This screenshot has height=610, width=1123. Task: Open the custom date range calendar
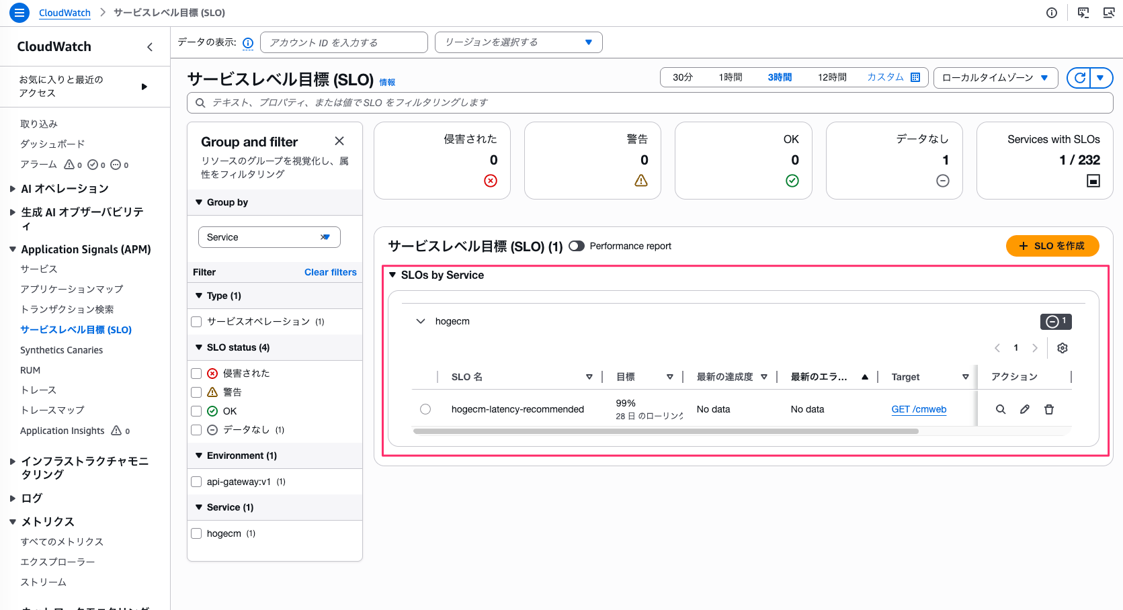tap(915, 77)
